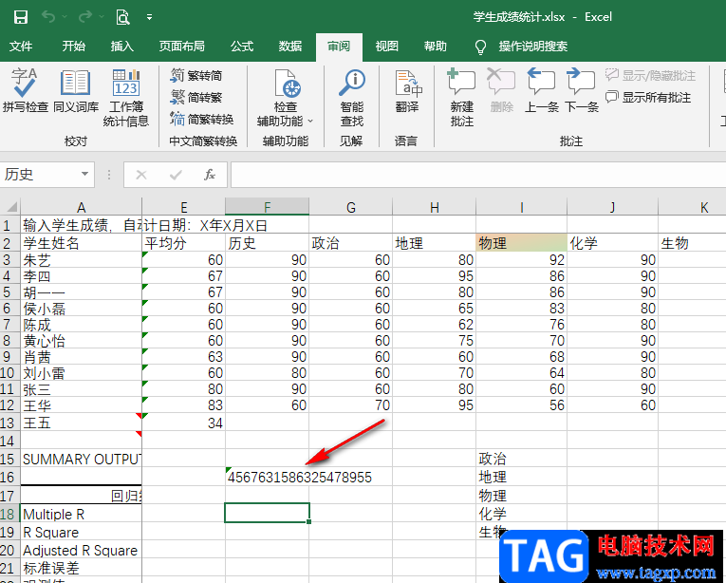Screen dimensions: 726x583
Task: Select row 13 header
Action: pyautogui.click(x=9, y=423)
